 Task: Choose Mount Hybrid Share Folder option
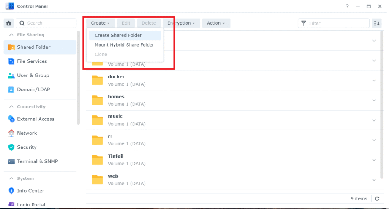click(x=124, y=45)
